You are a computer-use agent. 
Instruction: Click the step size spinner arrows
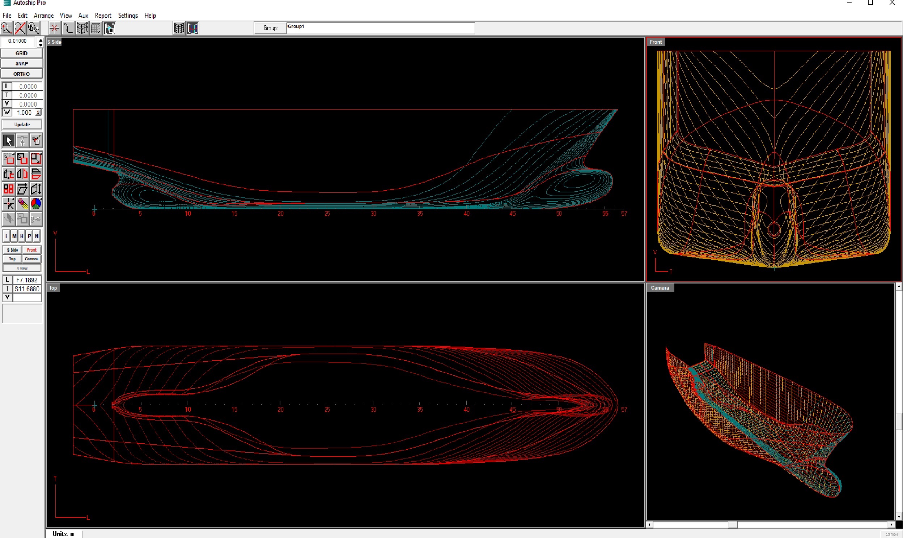40,42
